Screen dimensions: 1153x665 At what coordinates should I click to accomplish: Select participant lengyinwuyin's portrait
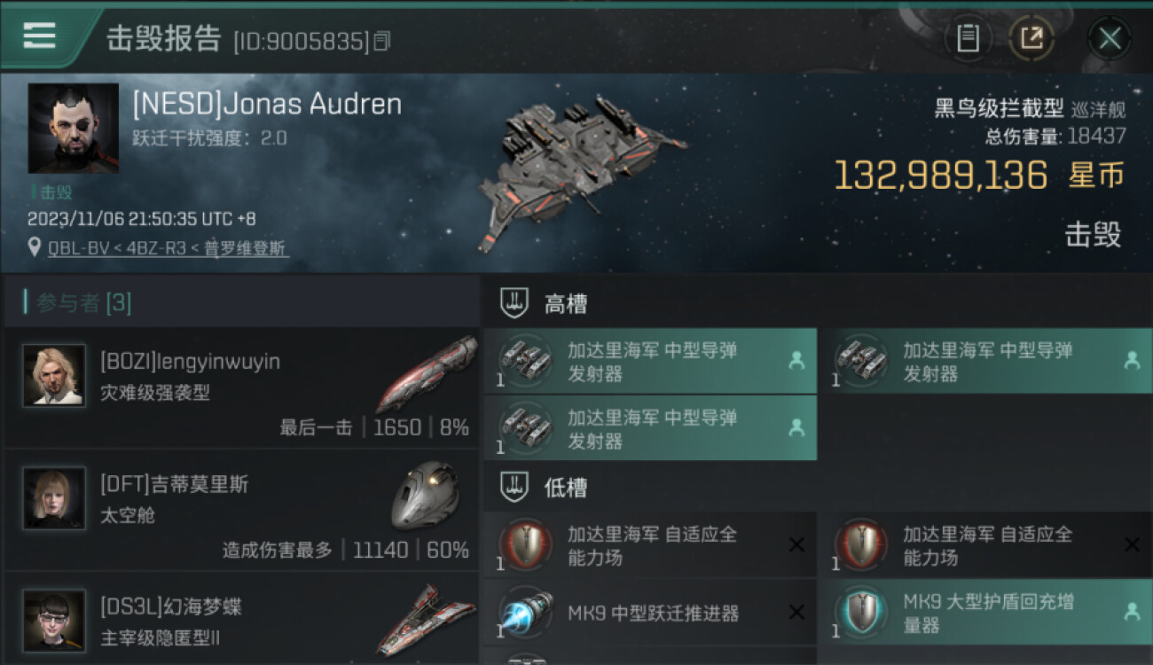[x=54, y=375]
